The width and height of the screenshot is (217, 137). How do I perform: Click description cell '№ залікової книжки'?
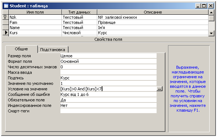point(153,17)
